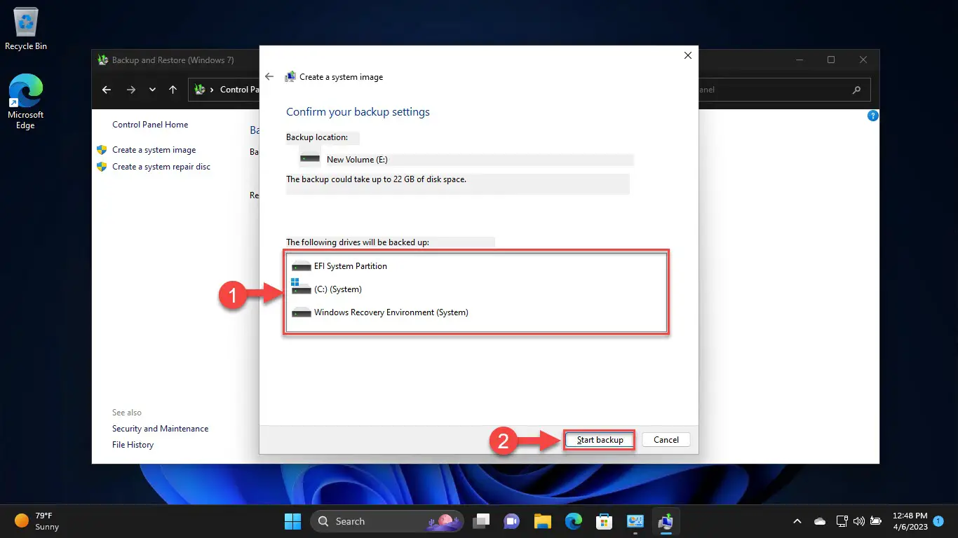Open recent locations dropdown in Control Panel
Image resolution: width=958 pixels, height=538 pixels.
152,90
